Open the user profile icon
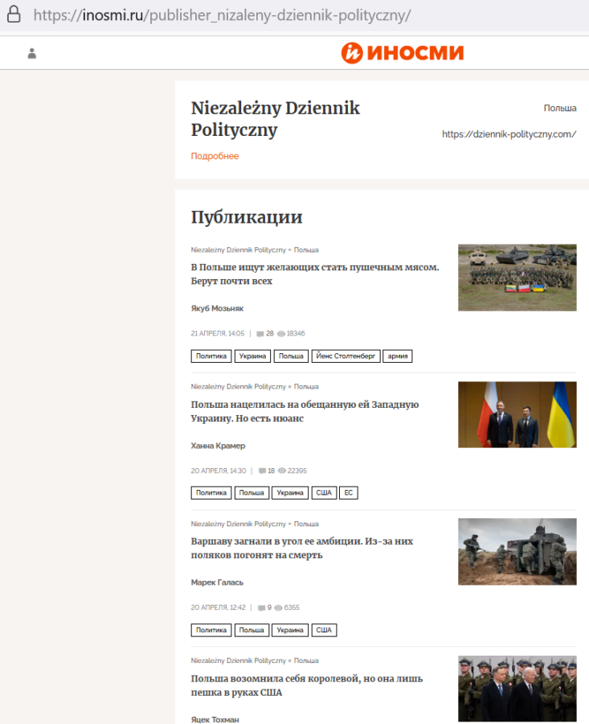 pos(32,54)
